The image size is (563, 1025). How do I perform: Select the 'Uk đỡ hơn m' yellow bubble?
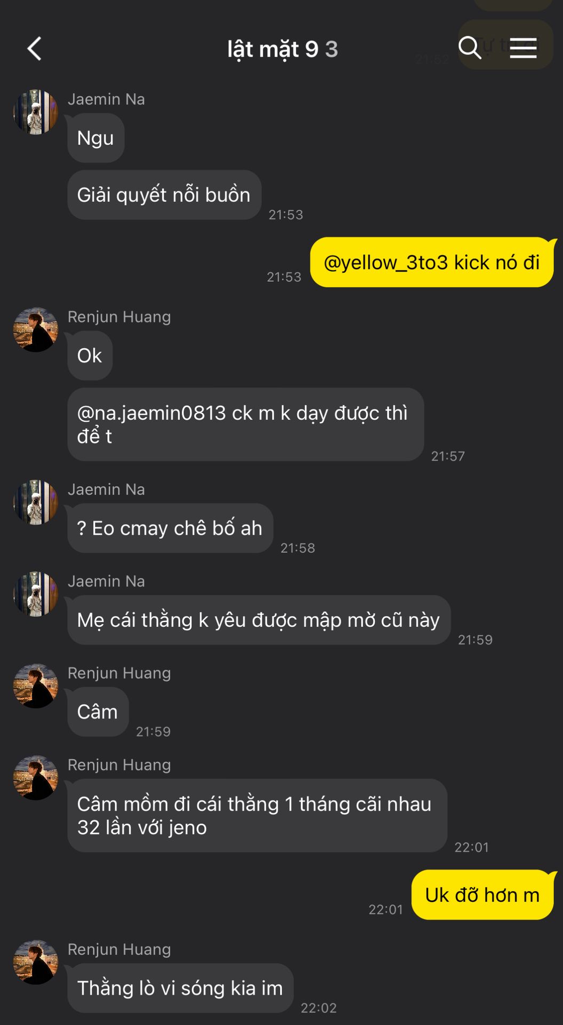tap(482, 895)
